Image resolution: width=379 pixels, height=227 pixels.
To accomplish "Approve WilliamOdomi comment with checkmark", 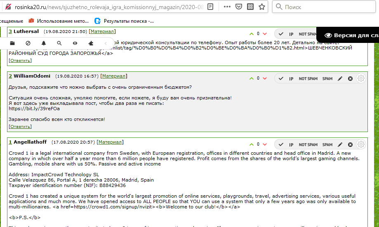I will [x=280, y=79].
